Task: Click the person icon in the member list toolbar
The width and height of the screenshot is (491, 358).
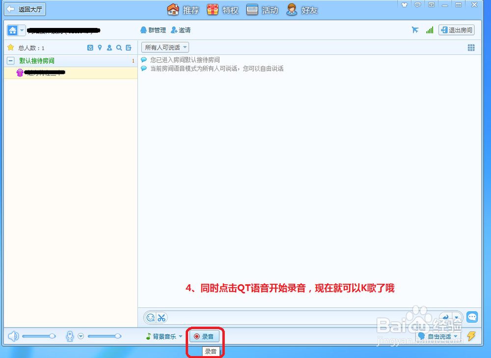Action: click(x=110, y=48)
